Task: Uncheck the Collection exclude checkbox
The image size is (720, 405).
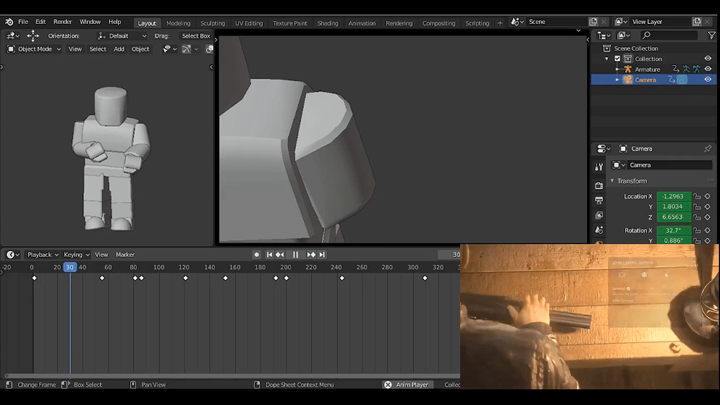Action: click(617, 59)
